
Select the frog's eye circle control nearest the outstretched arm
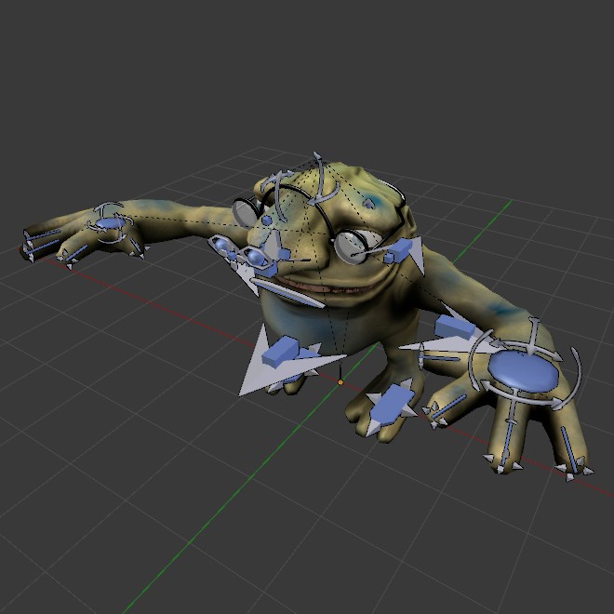pos(244,212)
